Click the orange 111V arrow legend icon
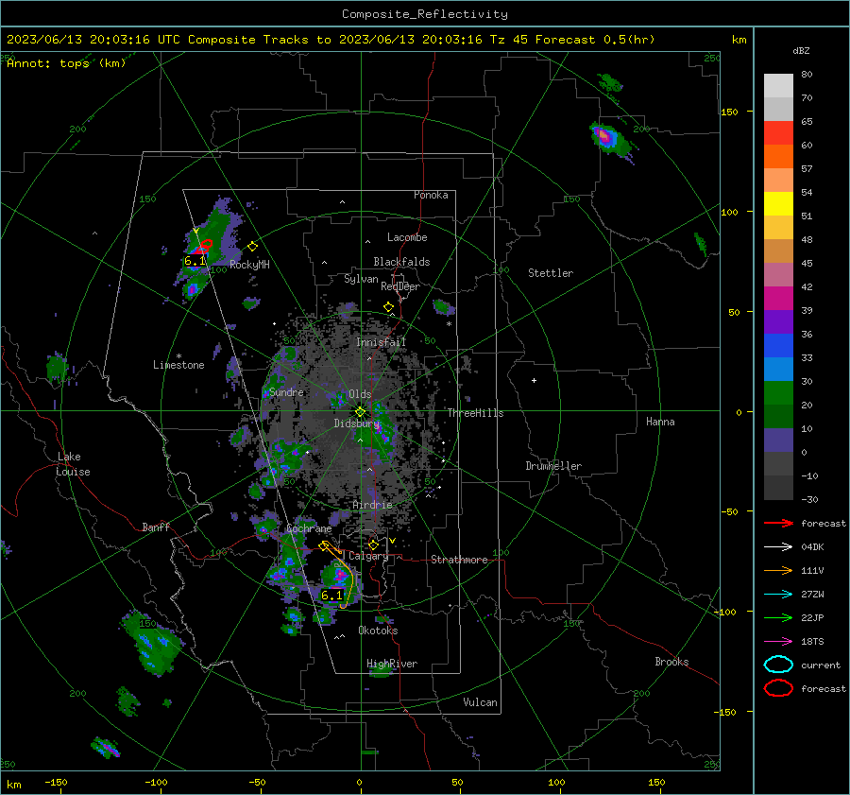This screenshot has width=850, height=795. [778, 570]
